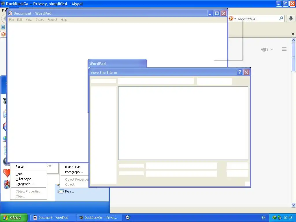Click the red heart game icon in Start menu
The height and width of the screenshot is (222, 296).
click(7, 173)
